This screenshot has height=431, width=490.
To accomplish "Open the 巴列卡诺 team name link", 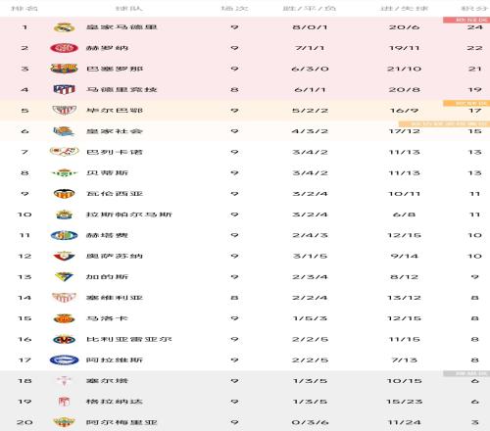I will [x=115, y=152].
